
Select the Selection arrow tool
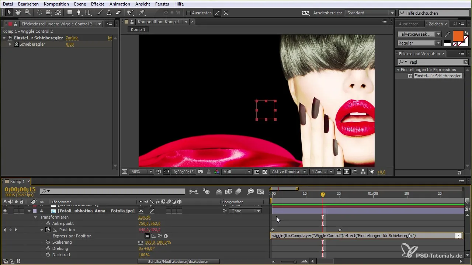point(10,13)
